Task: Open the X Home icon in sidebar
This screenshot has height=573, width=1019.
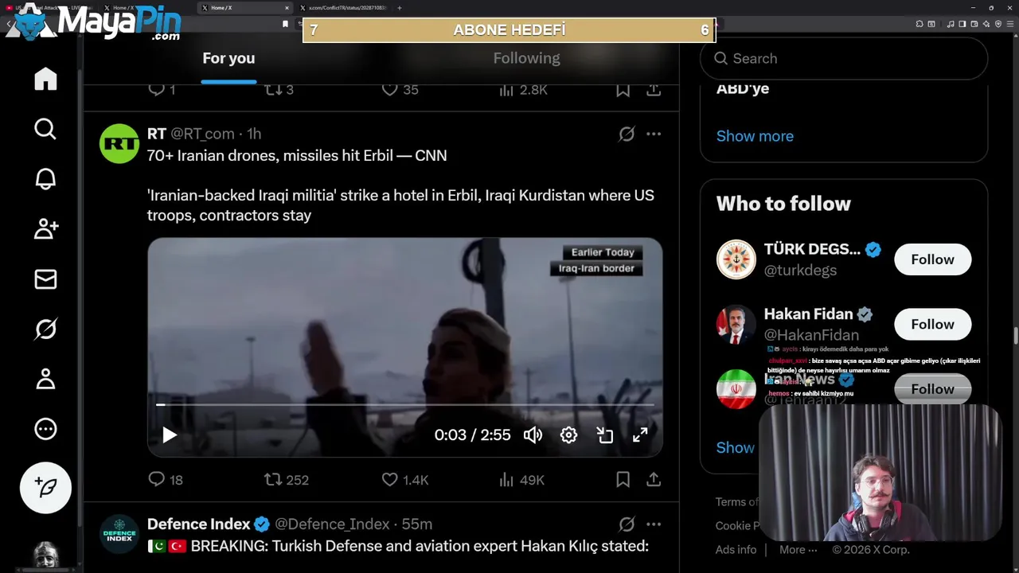Action: 45,79
